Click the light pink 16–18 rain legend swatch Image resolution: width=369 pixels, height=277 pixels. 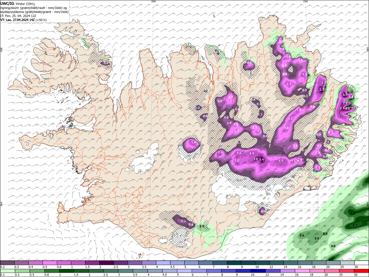tap(302, 271)
